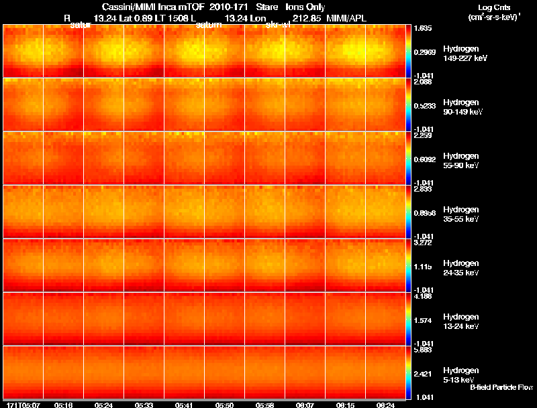Click the '0.2969' colorbar midpoint value
537x408 pixels.
pos(425,52)
